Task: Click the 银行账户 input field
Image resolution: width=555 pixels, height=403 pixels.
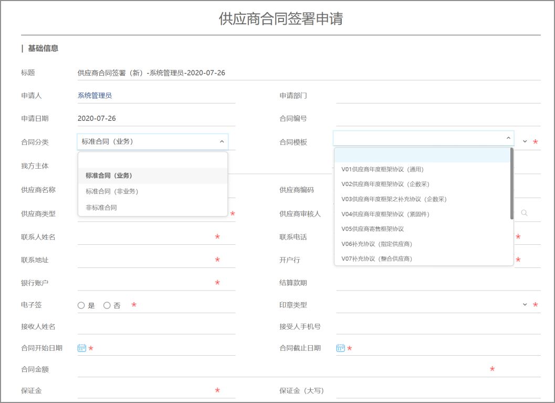Action: (144, 283)
